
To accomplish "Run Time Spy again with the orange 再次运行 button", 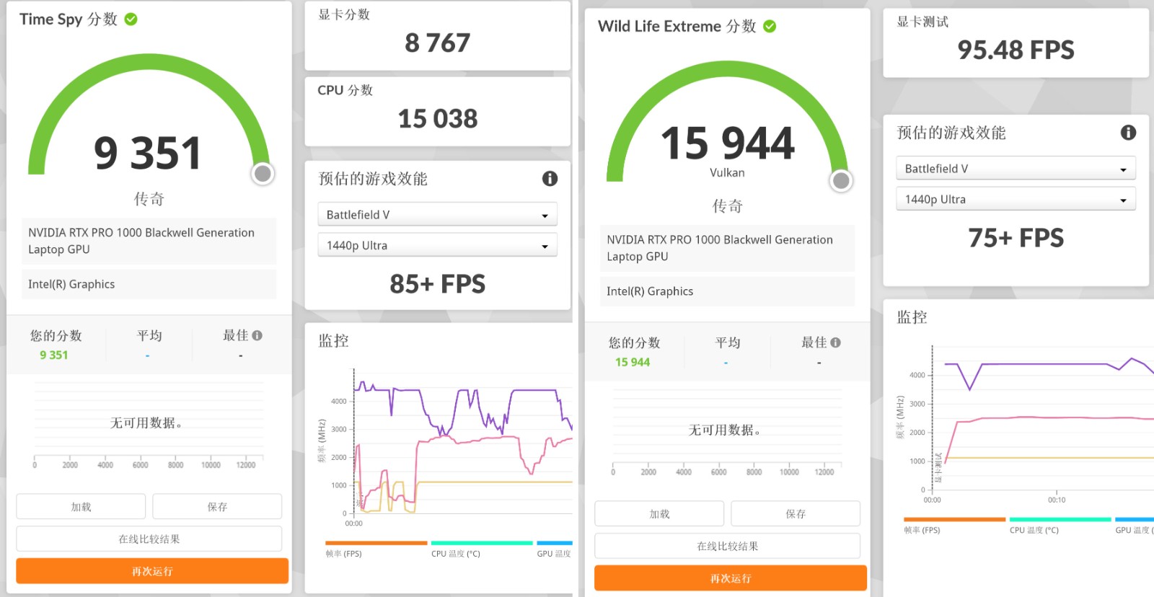I will 152,571.
